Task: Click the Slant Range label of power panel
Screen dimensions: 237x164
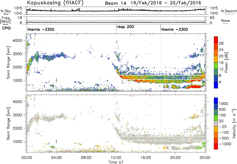Action: click(8, 62)
